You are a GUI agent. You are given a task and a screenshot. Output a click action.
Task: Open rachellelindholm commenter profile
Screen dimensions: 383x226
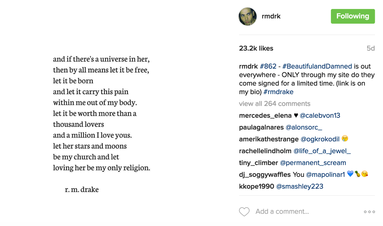[265, 151]
